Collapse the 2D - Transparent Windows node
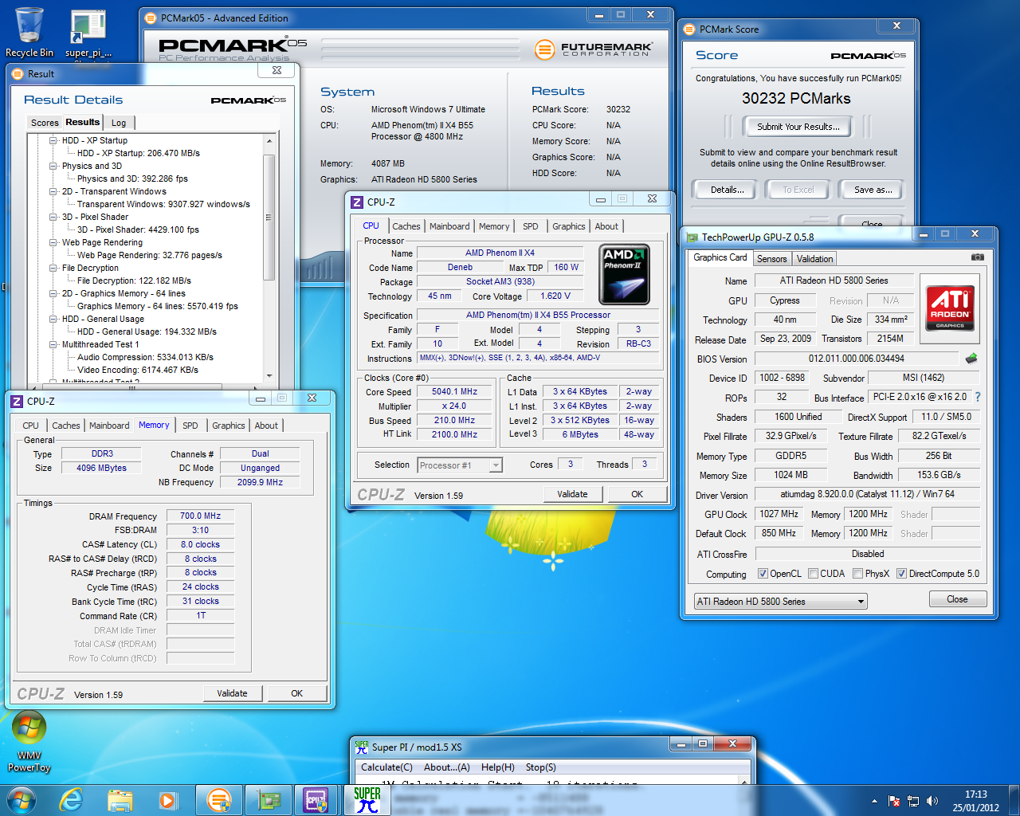 point(53,191)
